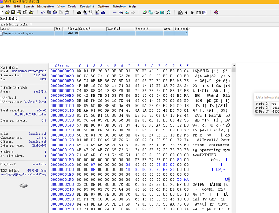Sort by the Created column header
Image resolution: width=279 pixels, height=213 pixels.
tap(92, 29)
